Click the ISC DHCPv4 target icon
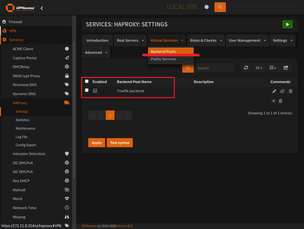The width and height of the screenshot is (304, 229). click(67, 163)
